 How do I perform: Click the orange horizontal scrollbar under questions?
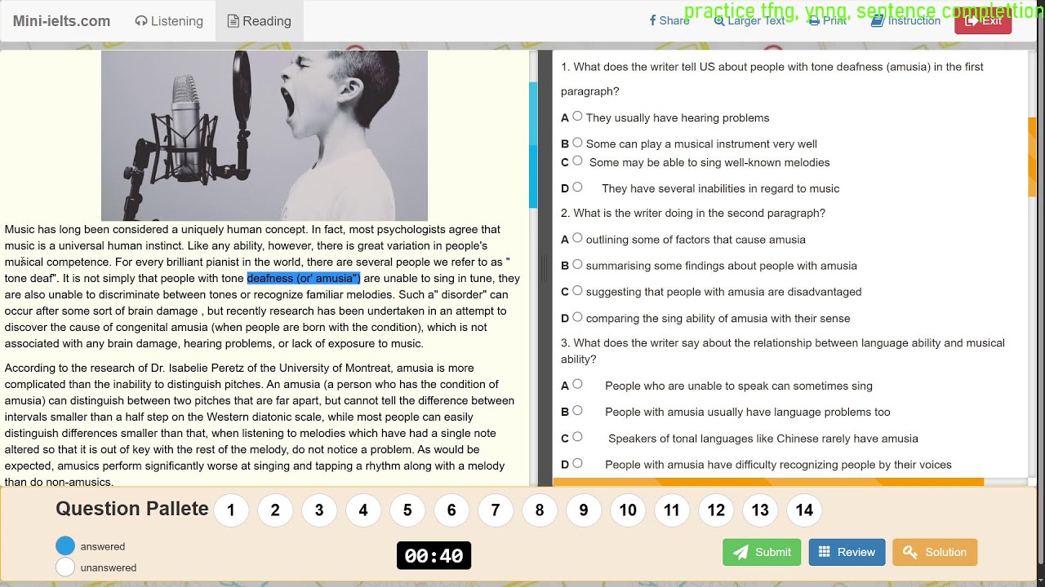pyautogui.click(x=768, y=482)
